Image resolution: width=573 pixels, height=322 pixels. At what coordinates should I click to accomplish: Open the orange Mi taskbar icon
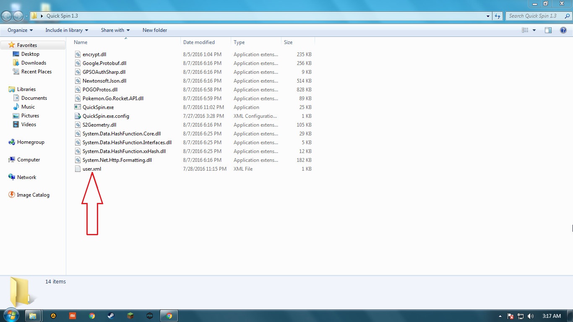pyautogui.click(x=73, y=316)
